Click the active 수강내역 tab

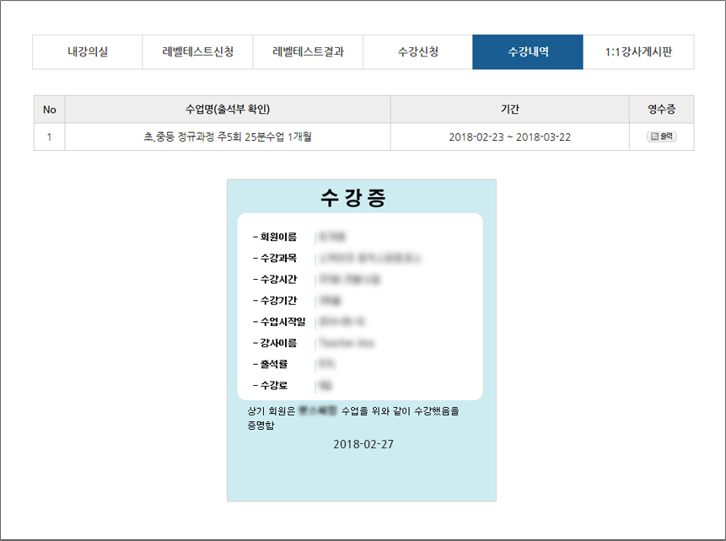(x=528, y=52)
